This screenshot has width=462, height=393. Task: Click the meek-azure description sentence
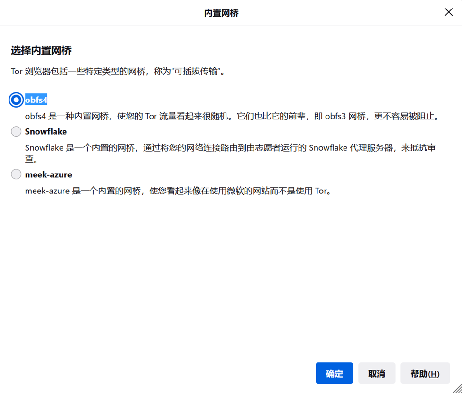[x=179, y=191]
